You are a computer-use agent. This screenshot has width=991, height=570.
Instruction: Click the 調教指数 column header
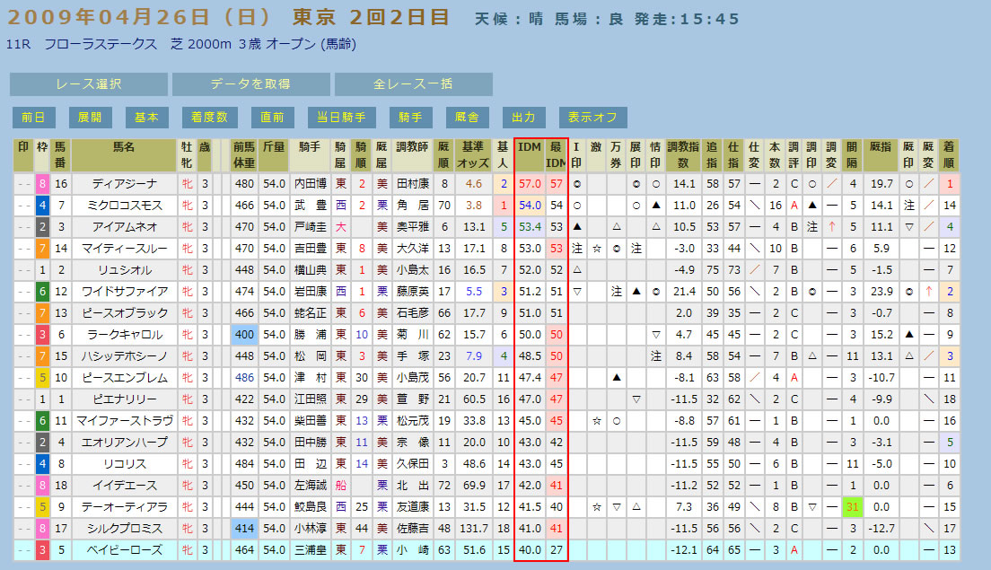(x=683, y=154)
